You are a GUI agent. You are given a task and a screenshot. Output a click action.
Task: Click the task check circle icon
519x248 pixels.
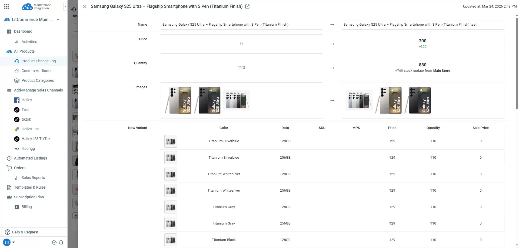54,242
